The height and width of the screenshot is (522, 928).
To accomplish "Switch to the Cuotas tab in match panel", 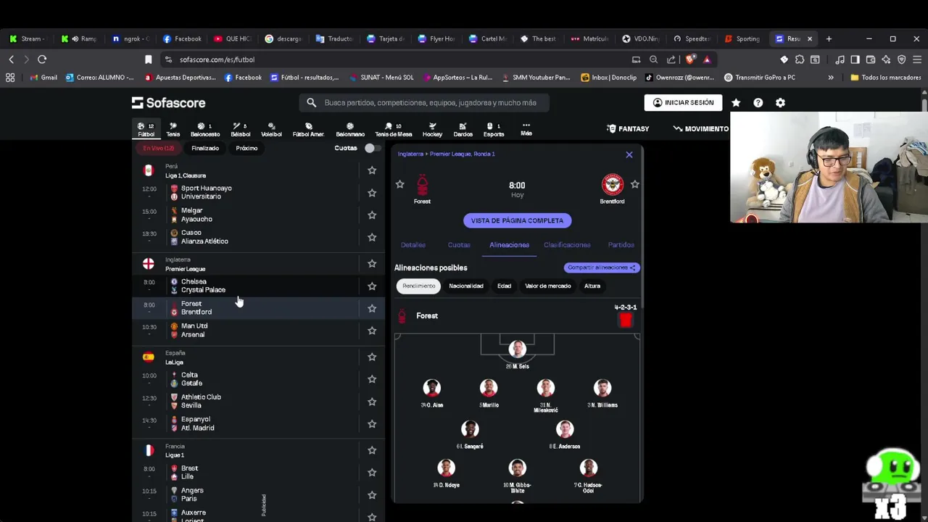I will point(459,245).
